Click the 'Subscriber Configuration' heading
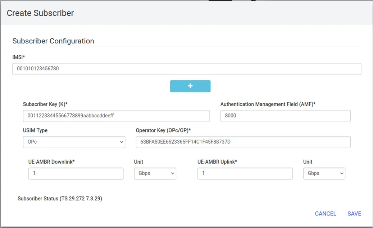Viewport: 373px width, 228px height. 53,41
